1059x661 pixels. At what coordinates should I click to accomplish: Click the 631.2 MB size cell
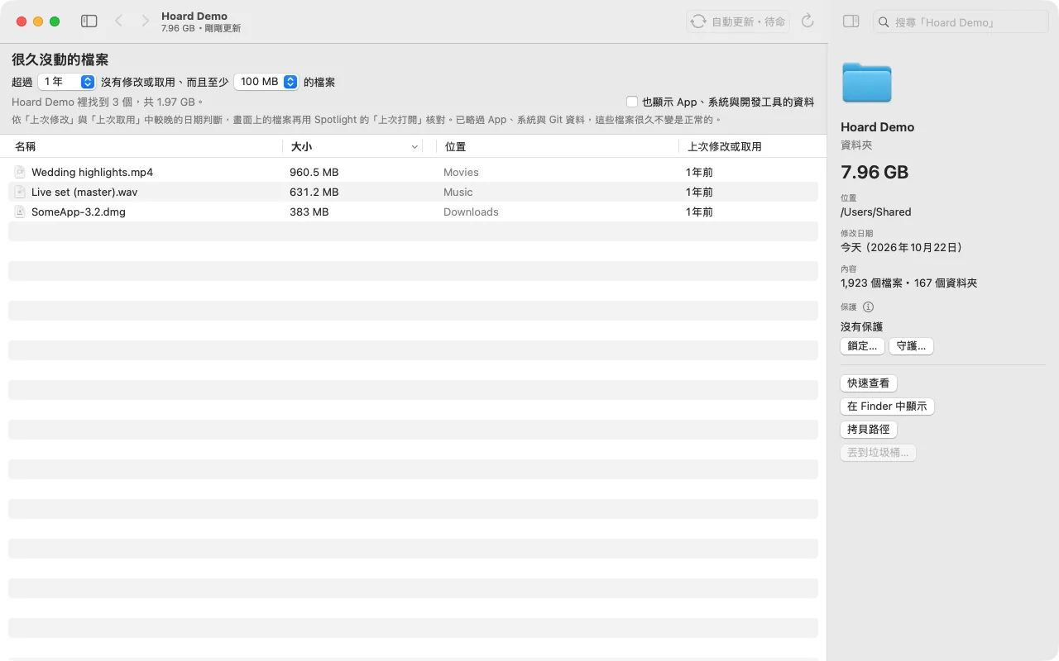[x=314, y=192]
